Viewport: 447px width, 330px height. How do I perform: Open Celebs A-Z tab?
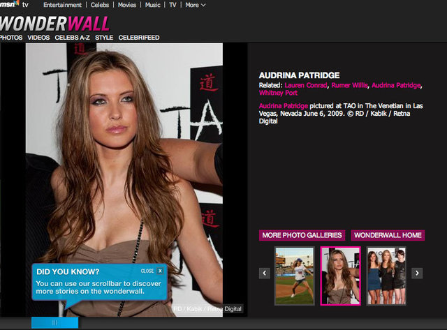(72, 38)
